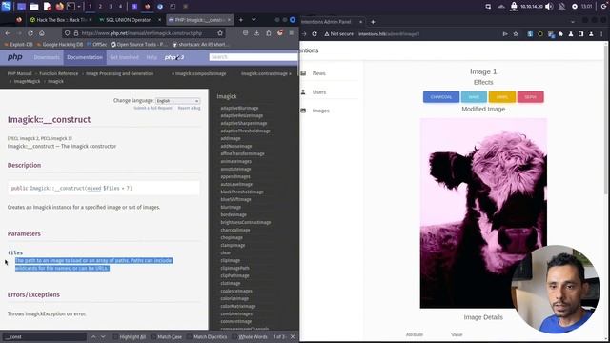The image size is (610, 343).
Task: Toggle Match Case in the find bar
Action: [x=167, y=336]
